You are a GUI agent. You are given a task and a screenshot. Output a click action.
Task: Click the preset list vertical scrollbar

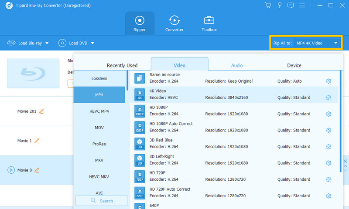click(341, 121)
